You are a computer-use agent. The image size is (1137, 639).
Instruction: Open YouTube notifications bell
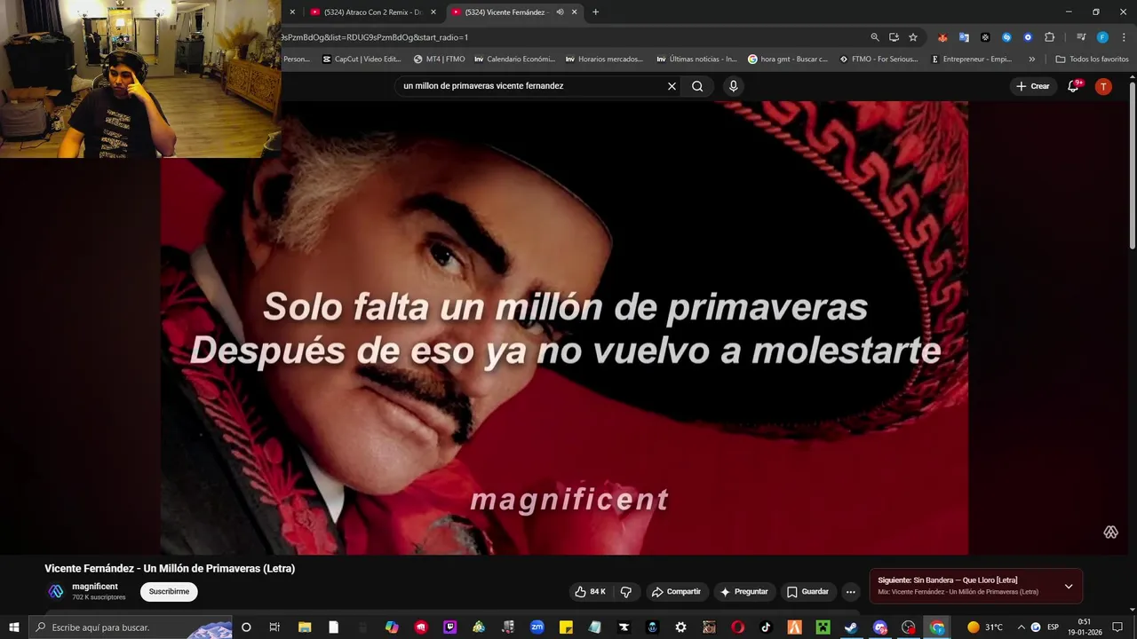(x=1074, y=86)
